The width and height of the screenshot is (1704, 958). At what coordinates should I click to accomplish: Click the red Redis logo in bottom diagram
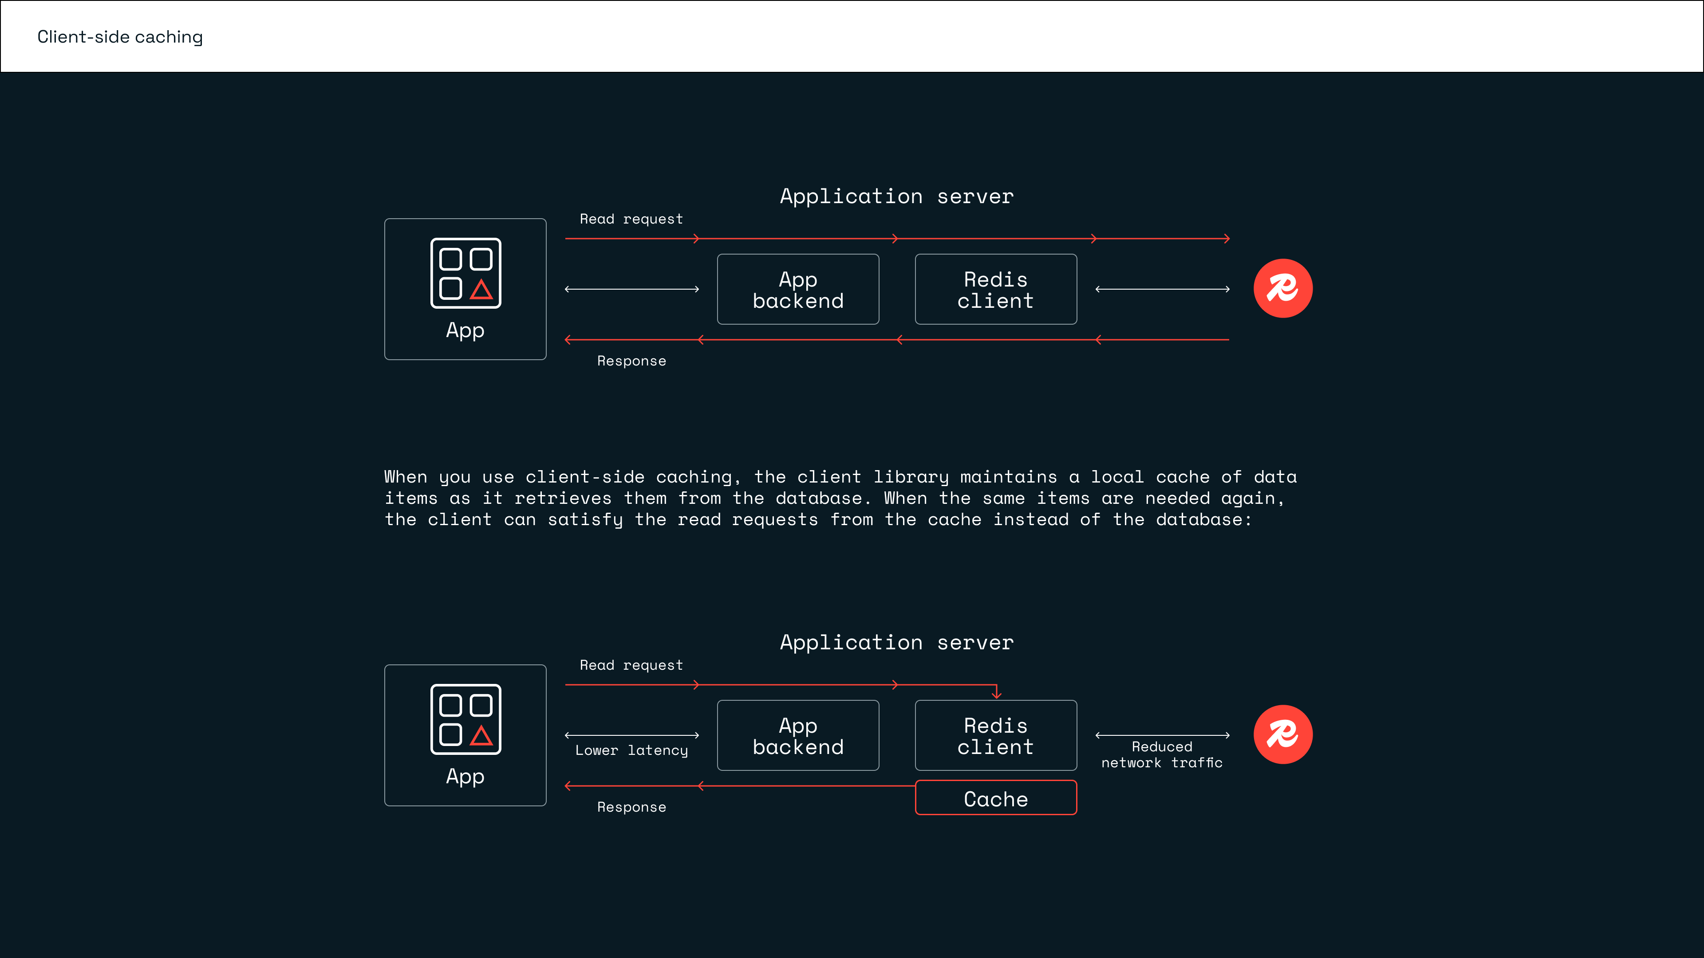pos(1282,734)
